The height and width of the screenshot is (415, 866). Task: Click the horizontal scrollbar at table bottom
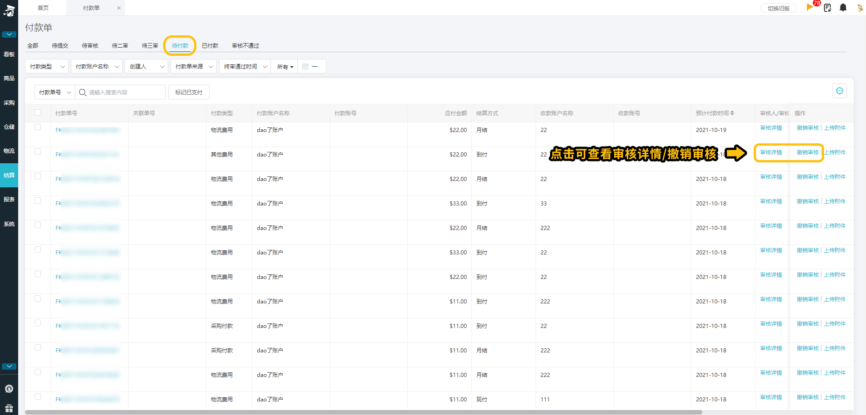tap(364, 412)
